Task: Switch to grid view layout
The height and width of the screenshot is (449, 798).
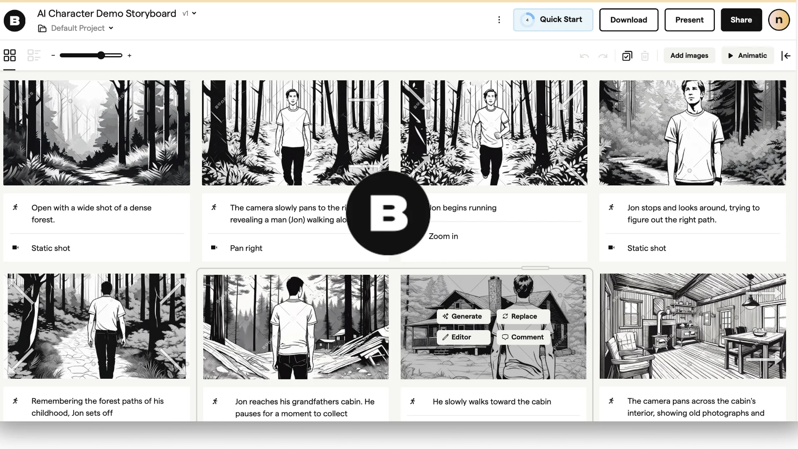Action: [10, 55]
